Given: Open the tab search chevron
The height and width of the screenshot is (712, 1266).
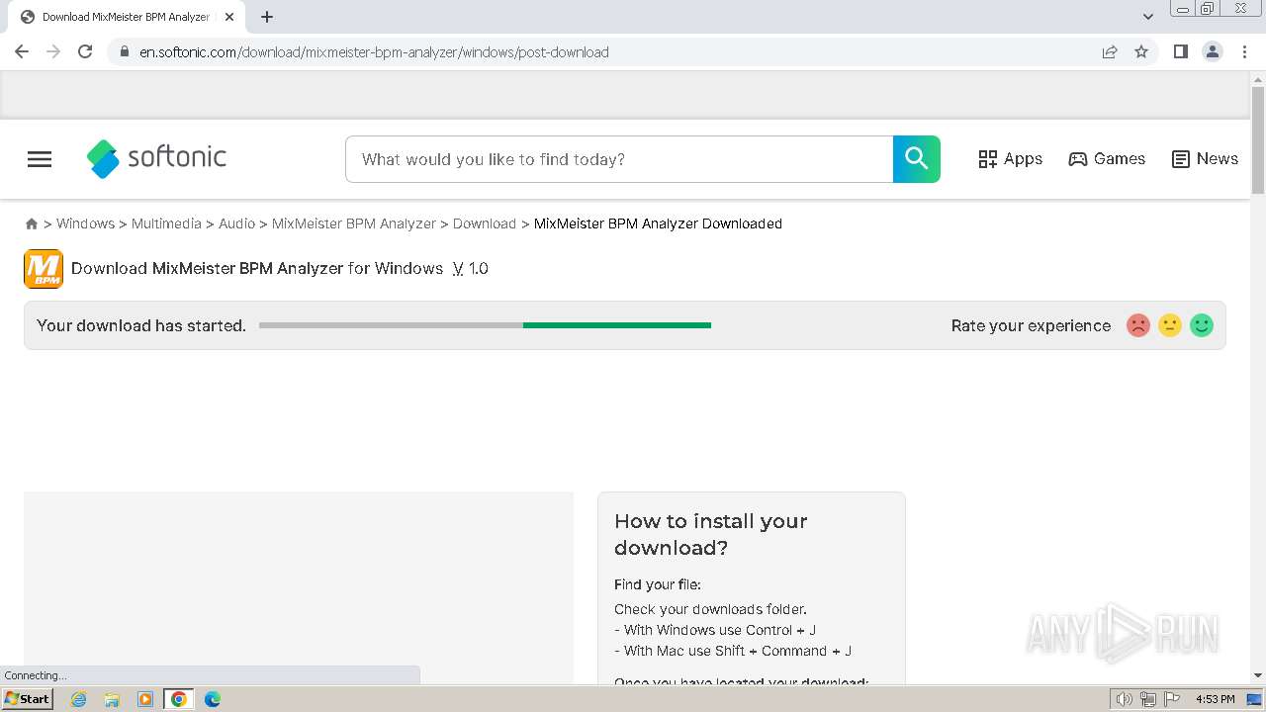Looking at the screenshot, I should click(1148, 17).
